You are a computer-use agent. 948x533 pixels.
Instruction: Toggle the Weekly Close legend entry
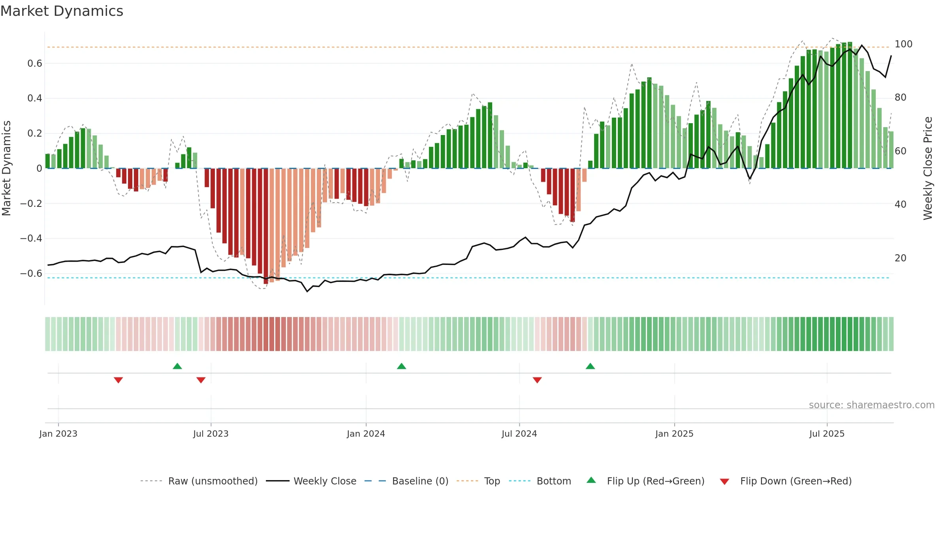[311, 481]
